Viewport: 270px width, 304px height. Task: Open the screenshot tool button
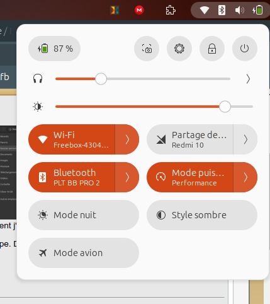[147, 49]
